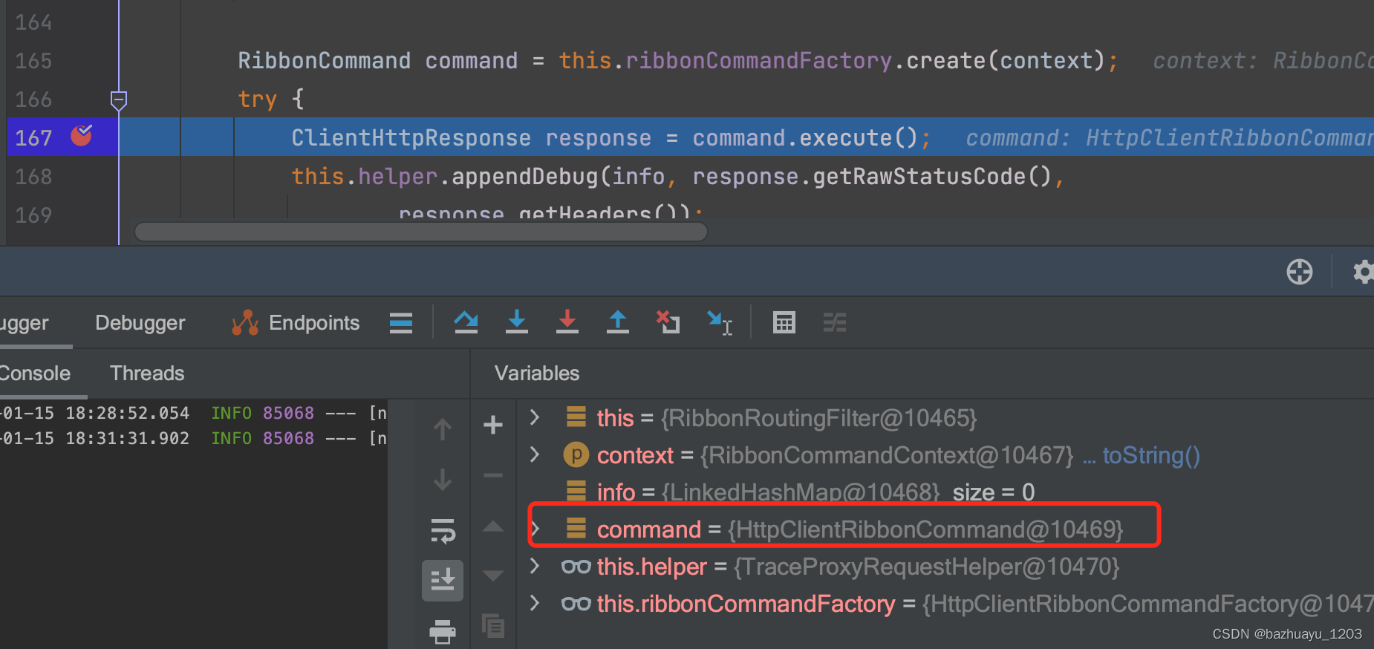Open the settings gear icon
Viewport: 1374px width, 649px height.
coord(1364,272)
